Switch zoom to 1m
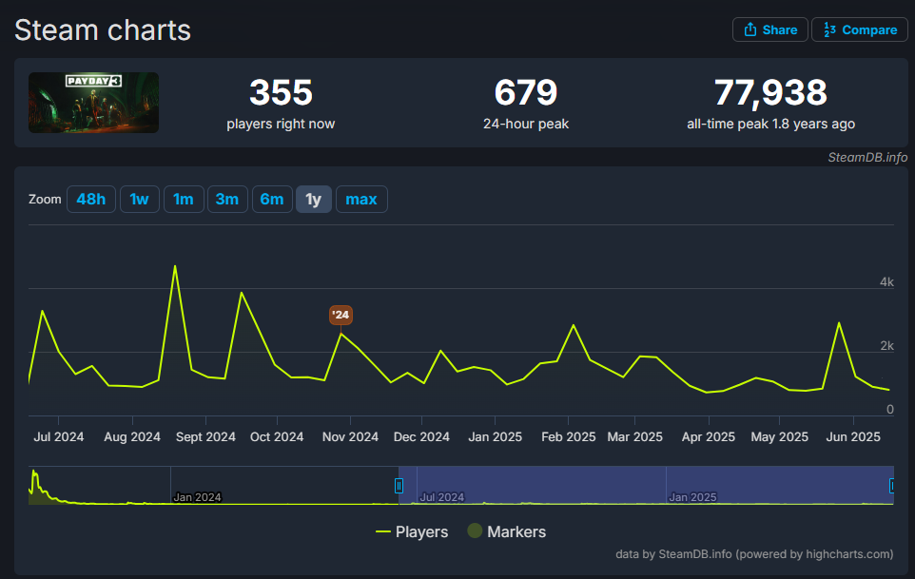The width and height of the screenshot is (915, 579). (184, 200)
